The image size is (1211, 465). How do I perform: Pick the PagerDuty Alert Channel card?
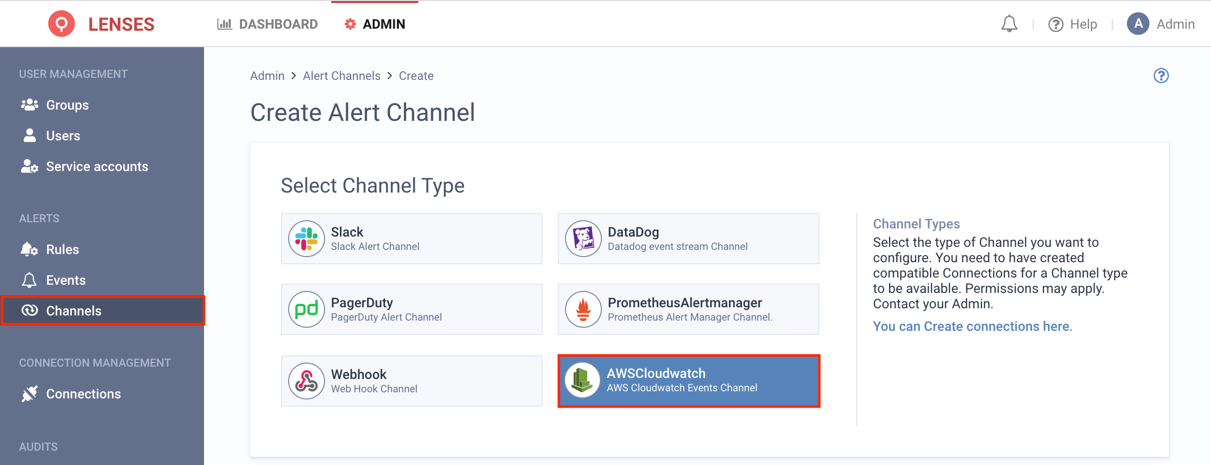411,309
